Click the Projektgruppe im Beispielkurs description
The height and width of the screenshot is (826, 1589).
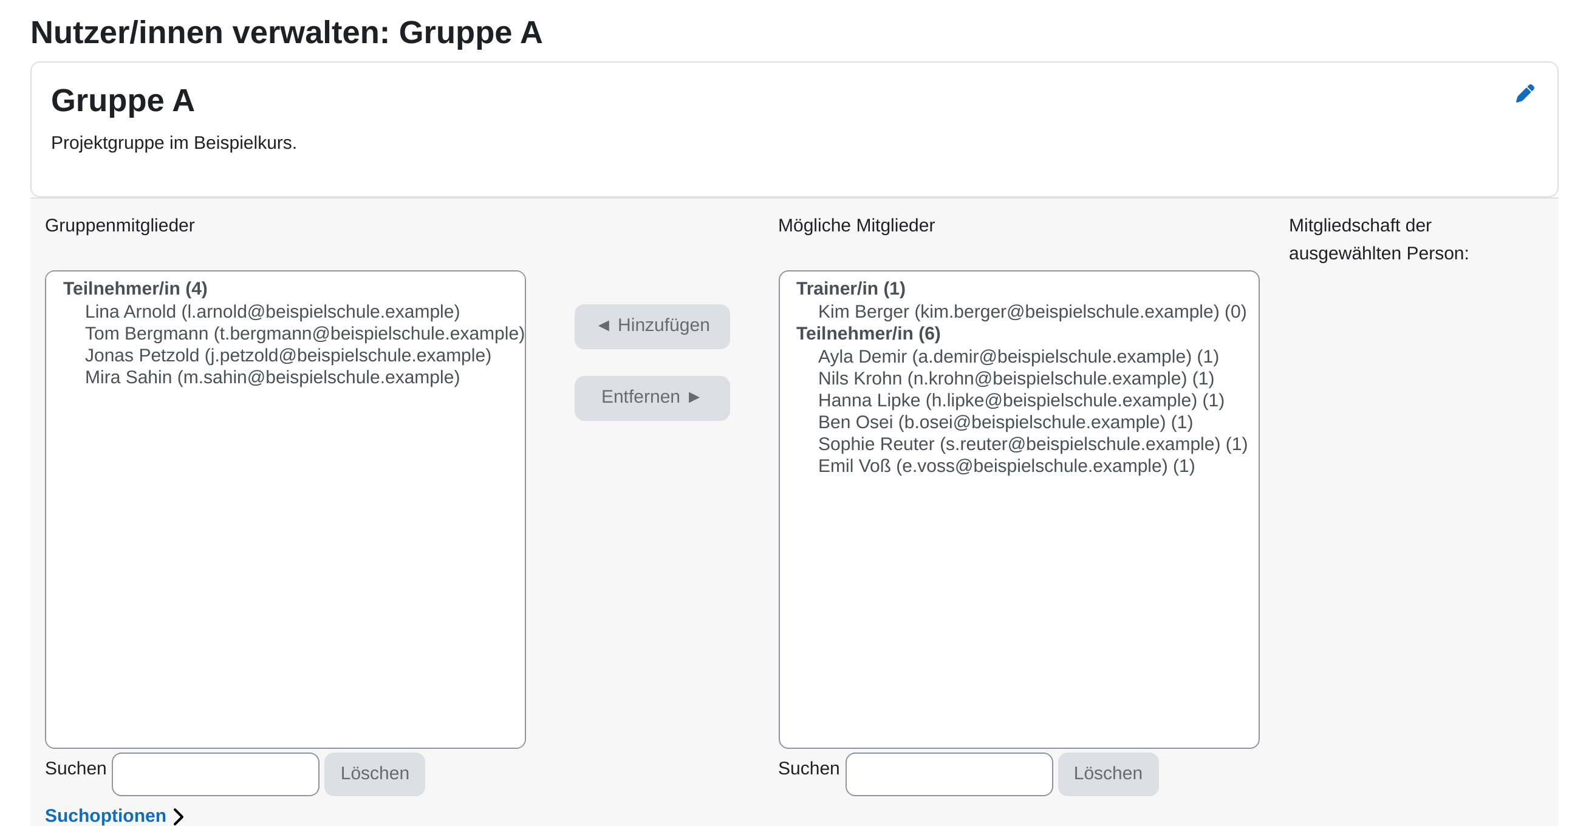173,143
